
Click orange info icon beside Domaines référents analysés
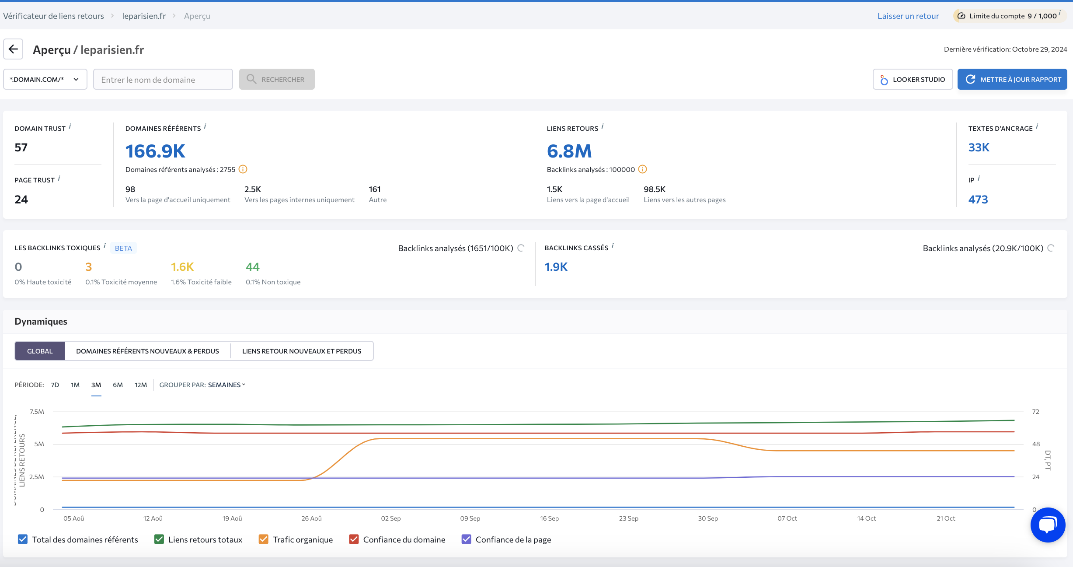tap(243, 169)
